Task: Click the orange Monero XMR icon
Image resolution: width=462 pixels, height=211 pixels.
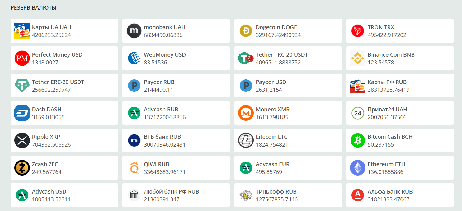Action: pos(246,113)
